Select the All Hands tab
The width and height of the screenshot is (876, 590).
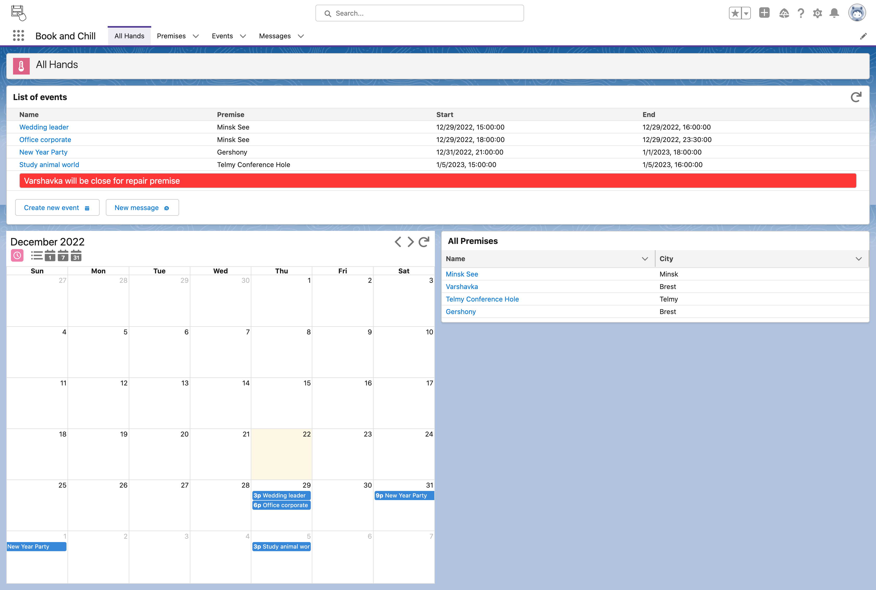click(129, 36)
